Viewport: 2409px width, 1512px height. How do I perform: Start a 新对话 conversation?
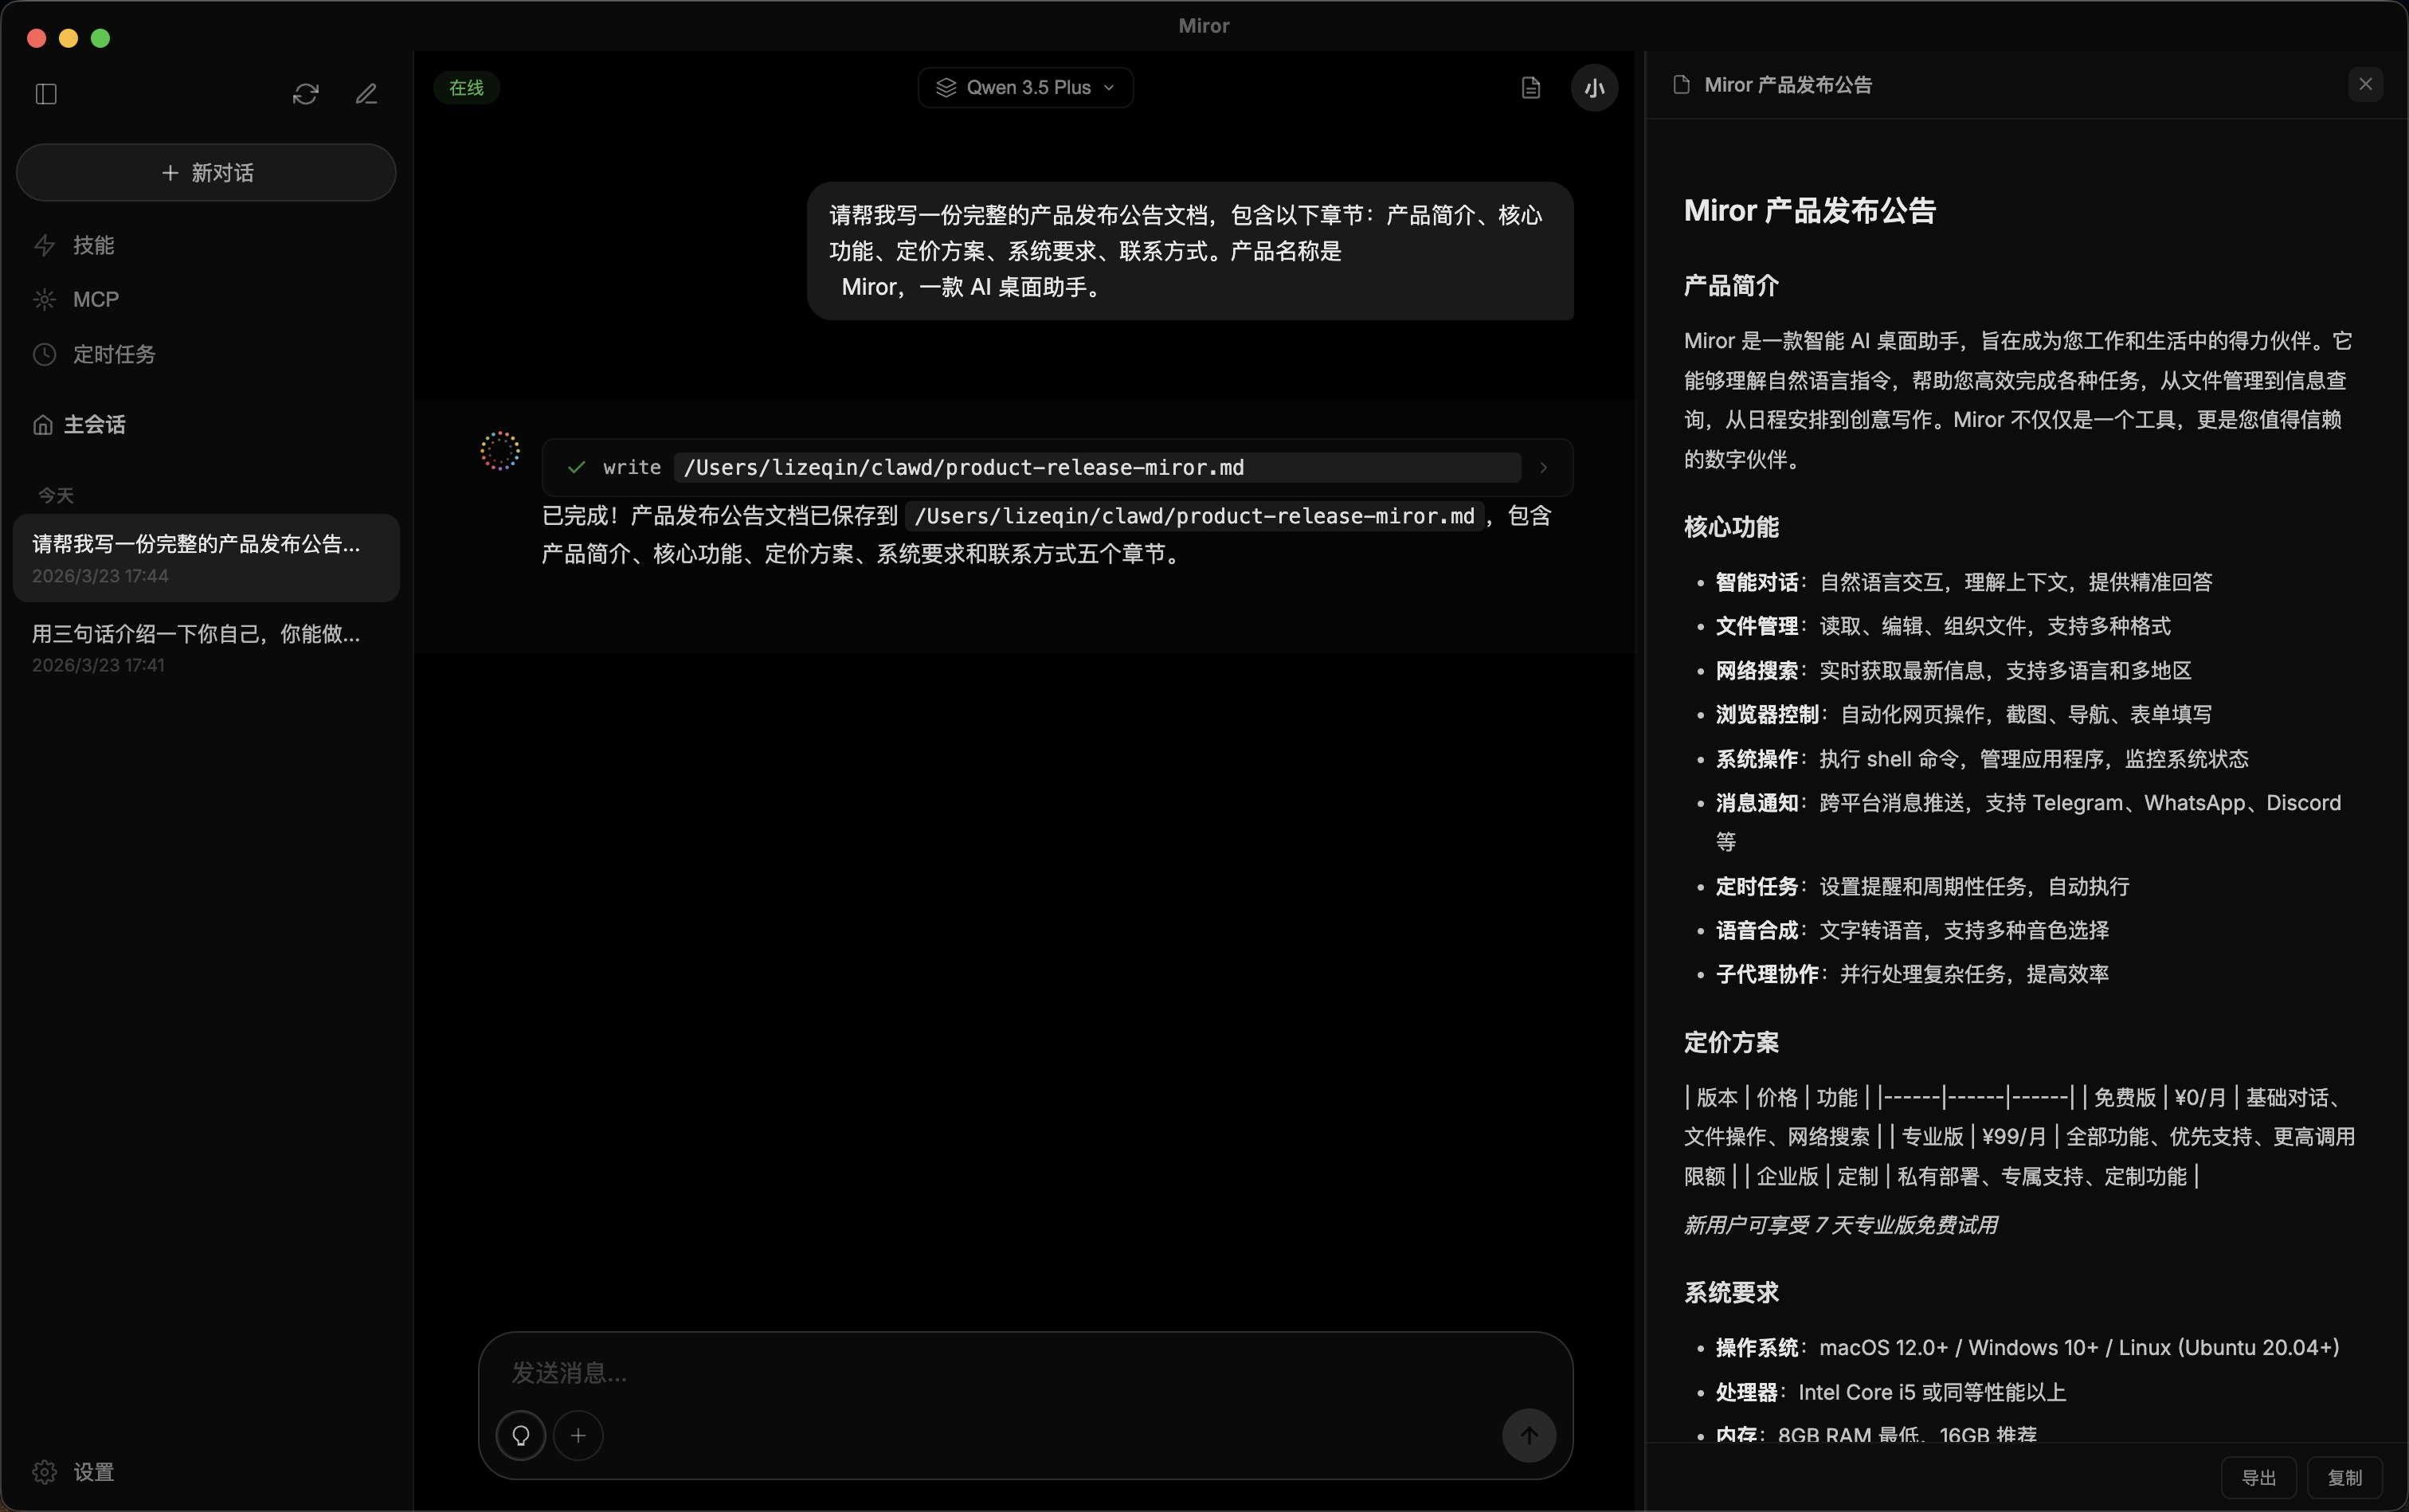click(205, 172)
